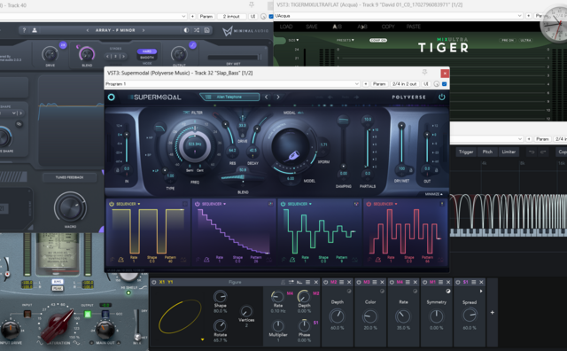Switch to the Limiter tab

click(509, 152)
